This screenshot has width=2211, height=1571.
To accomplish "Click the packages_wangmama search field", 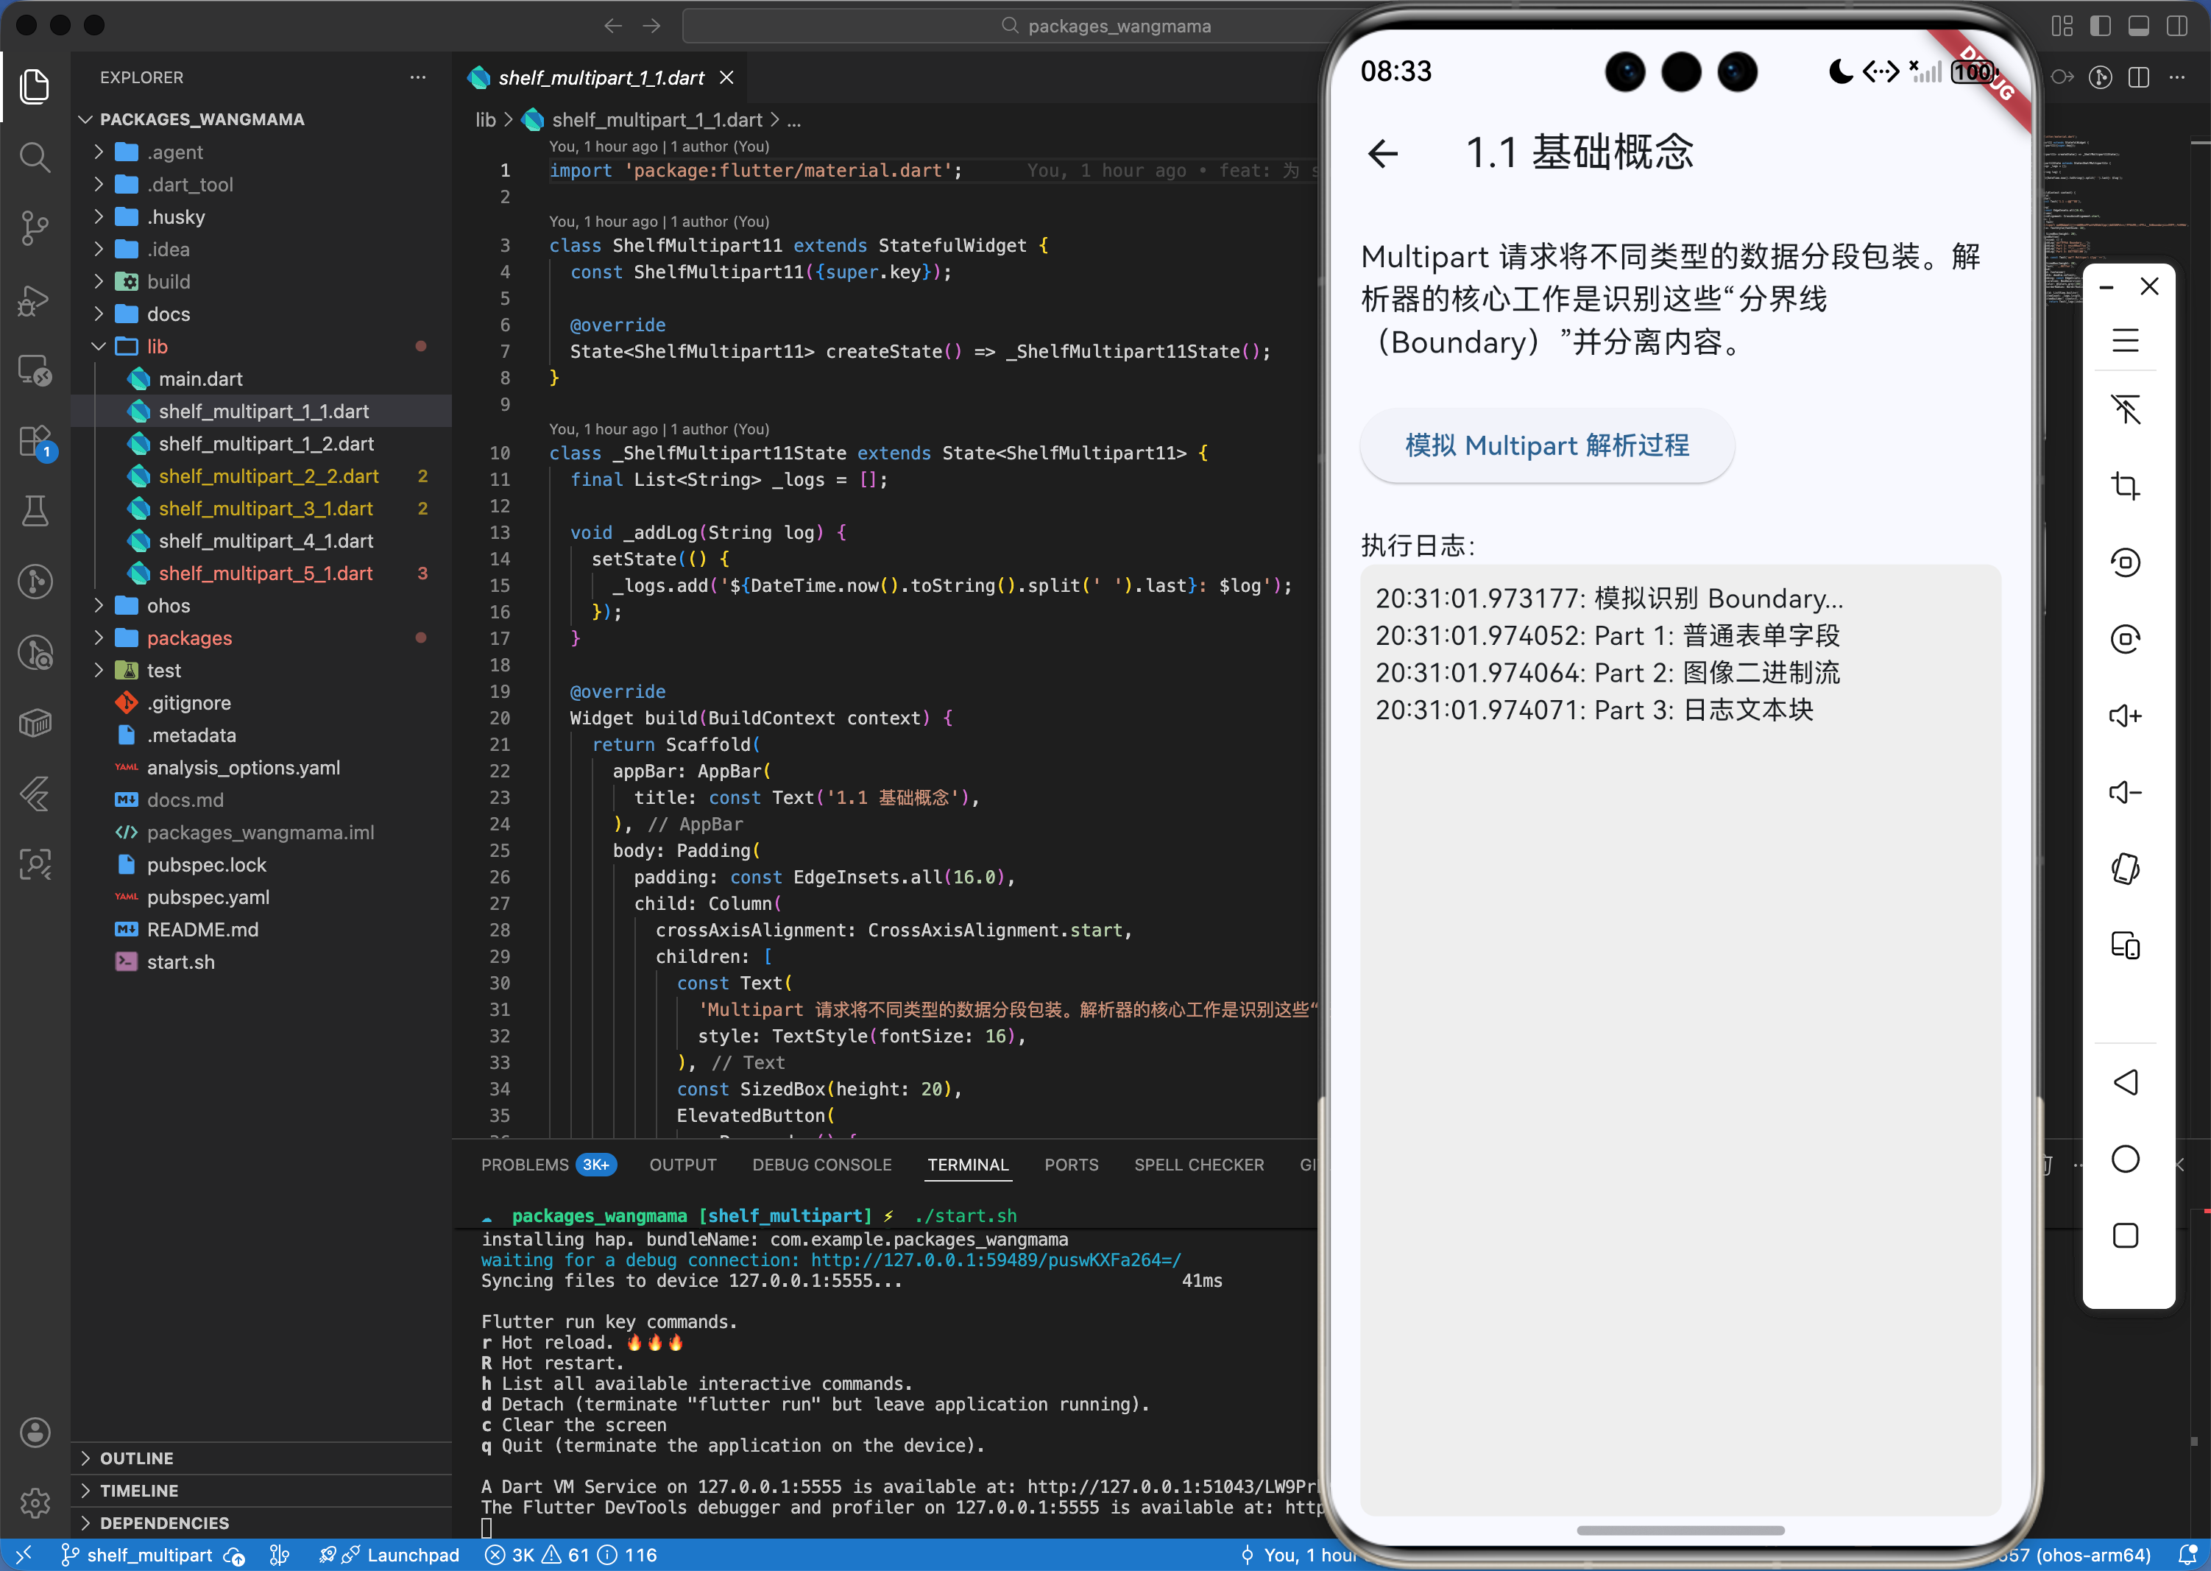I will (x=1118, y=26).
